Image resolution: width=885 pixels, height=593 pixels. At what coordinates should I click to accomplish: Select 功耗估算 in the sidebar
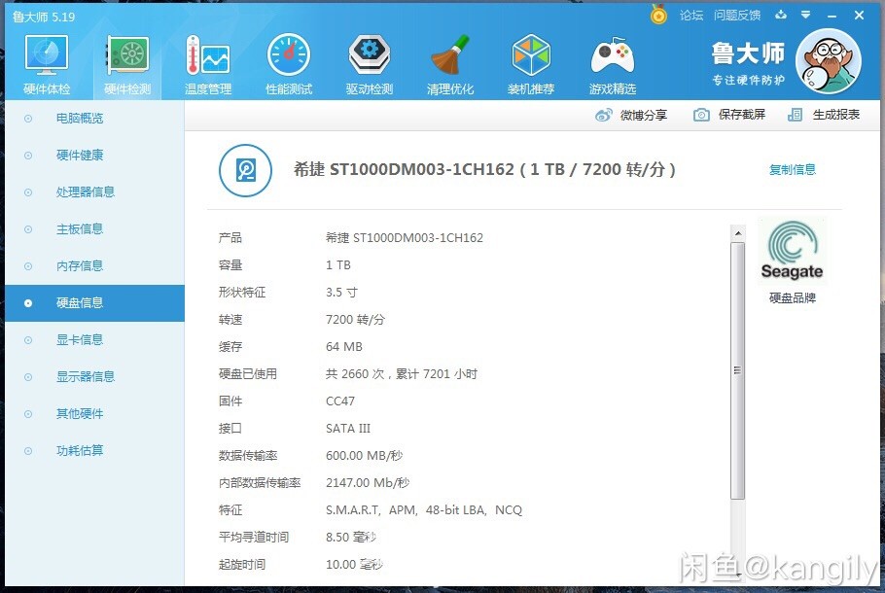coord(80,451)
